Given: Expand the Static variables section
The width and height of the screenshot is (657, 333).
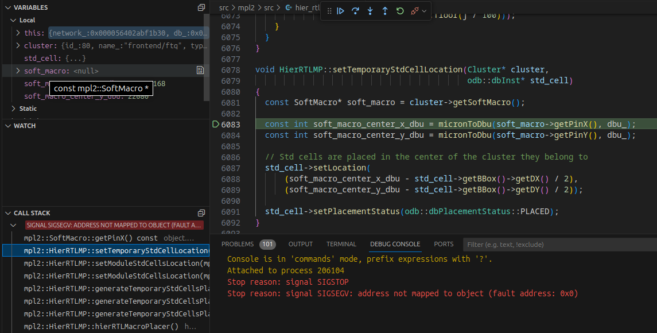Looking at the screenshot, I should (13, 109).
